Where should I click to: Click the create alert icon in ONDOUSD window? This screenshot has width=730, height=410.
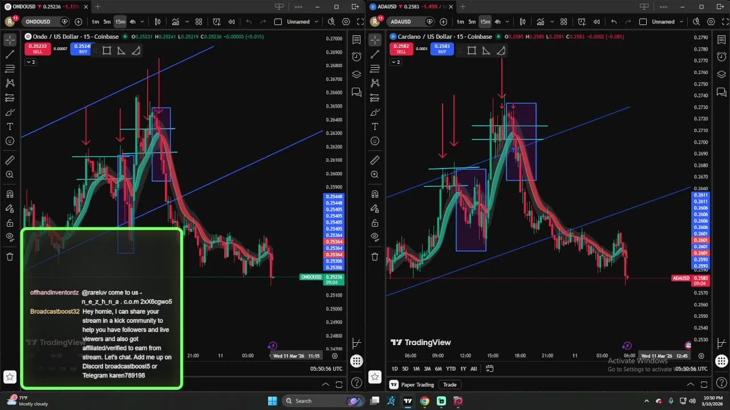tap(217, 22)
